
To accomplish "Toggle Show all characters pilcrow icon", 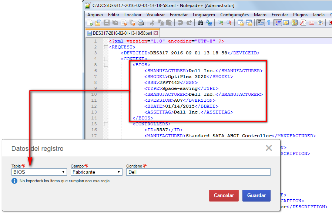I will click(x=269, y=23).
